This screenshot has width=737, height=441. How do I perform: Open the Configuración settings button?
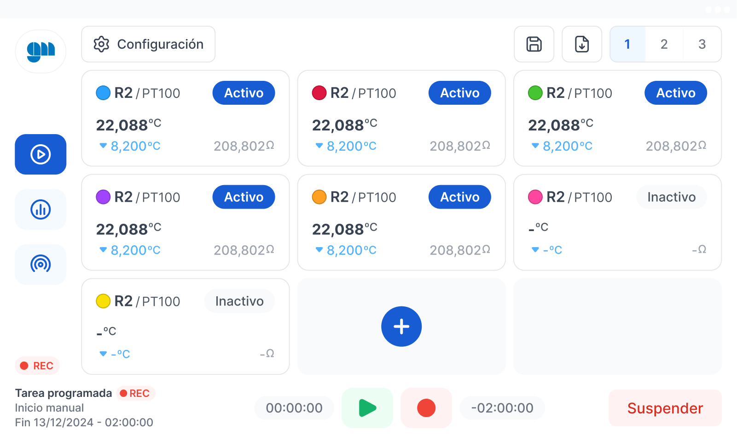[148, 44]
